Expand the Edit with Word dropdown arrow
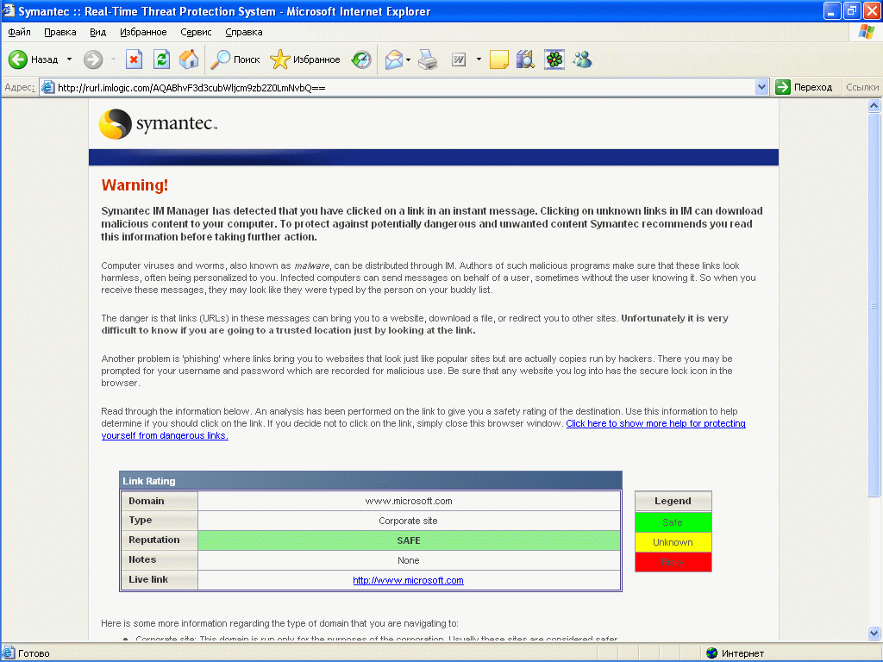The image size is (883, 662). [x=479, y=59]
